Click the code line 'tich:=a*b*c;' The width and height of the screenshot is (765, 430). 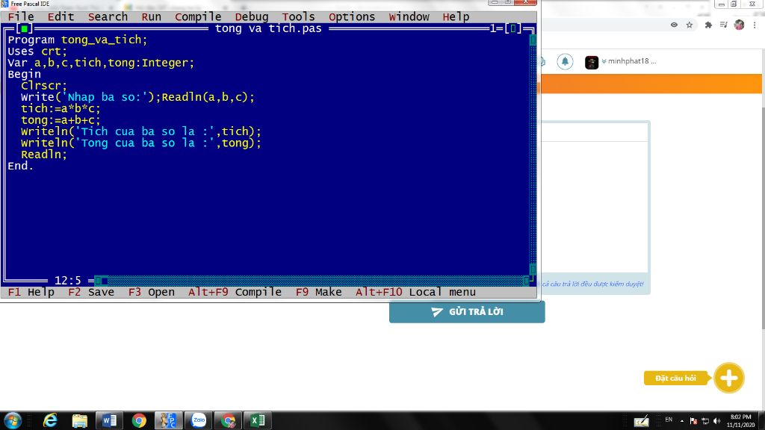61,108
